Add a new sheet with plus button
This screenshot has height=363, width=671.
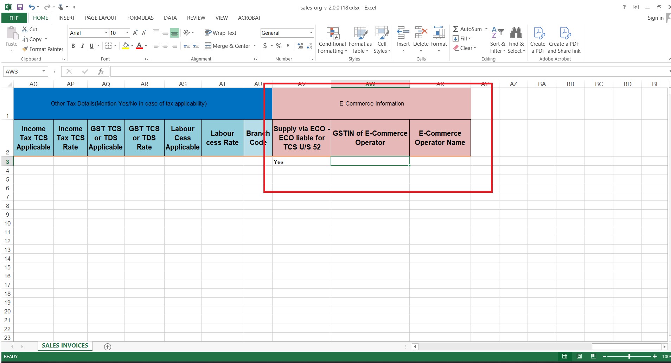108,347
